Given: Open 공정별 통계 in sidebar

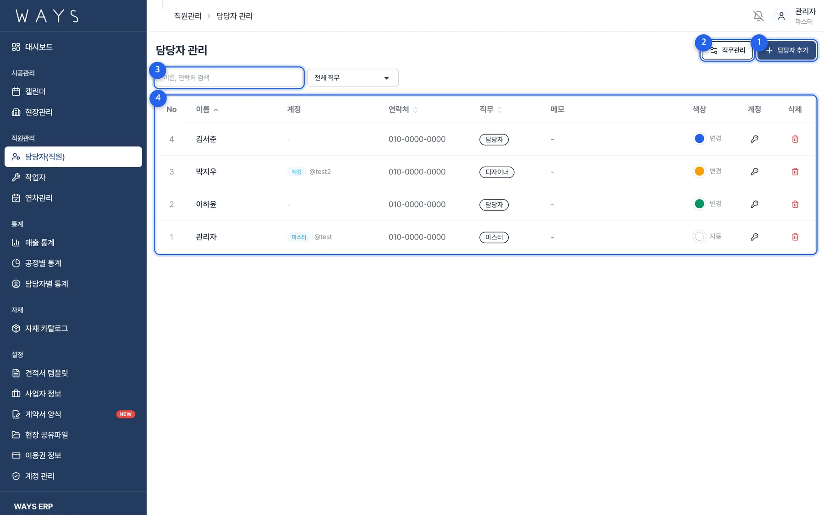Looking at the screenshot, I should pos(73,263).
